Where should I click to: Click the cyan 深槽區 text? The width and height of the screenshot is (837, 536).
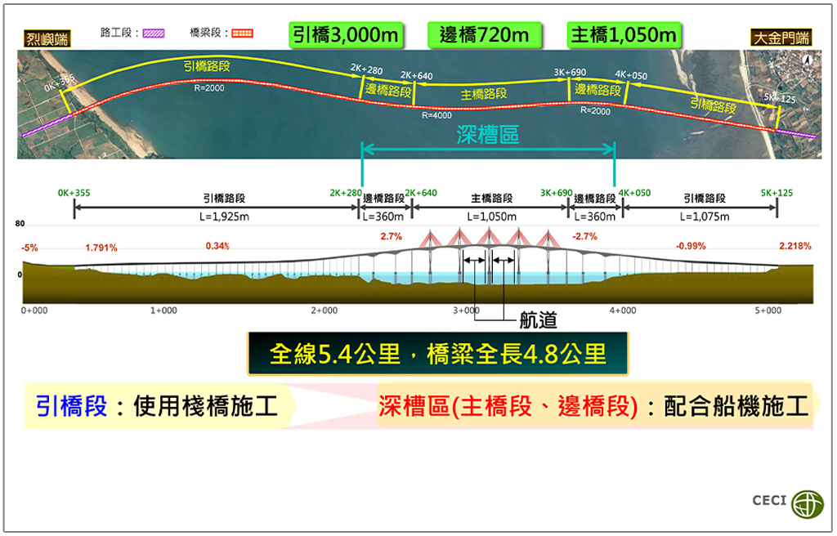click(487, 136)
